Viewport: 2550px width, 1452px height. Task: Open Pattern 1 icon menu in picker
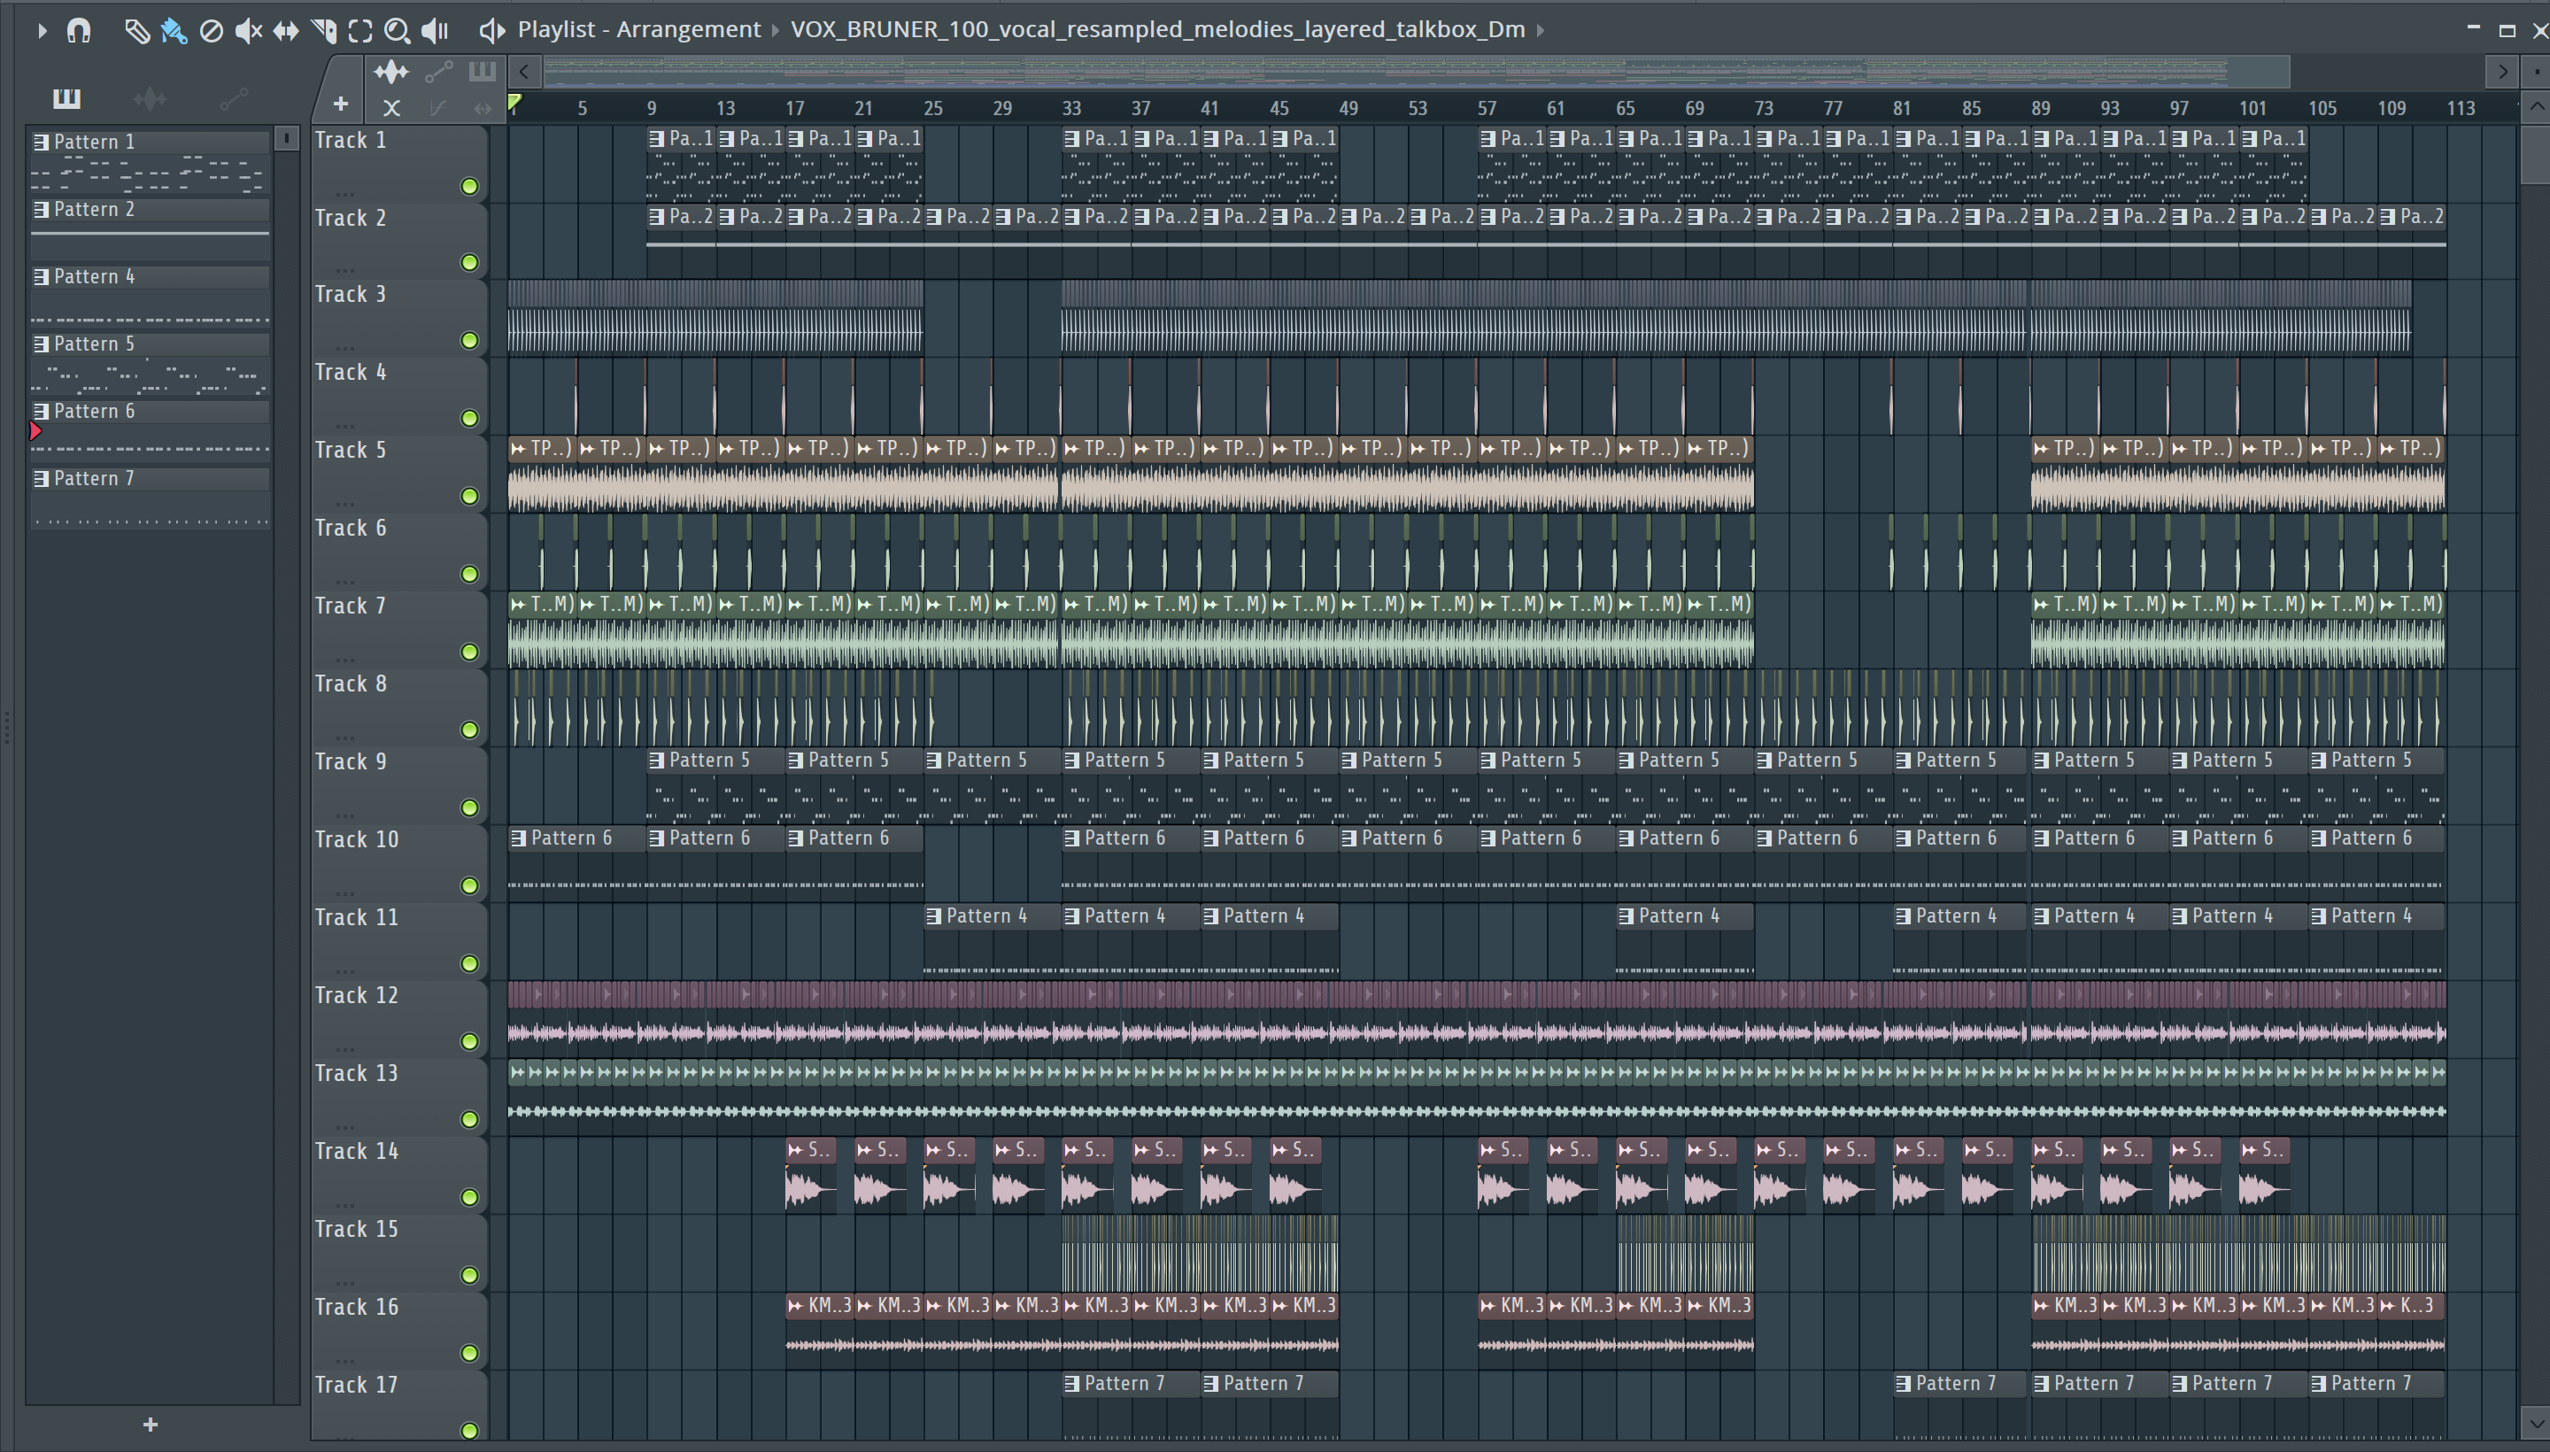41,142
